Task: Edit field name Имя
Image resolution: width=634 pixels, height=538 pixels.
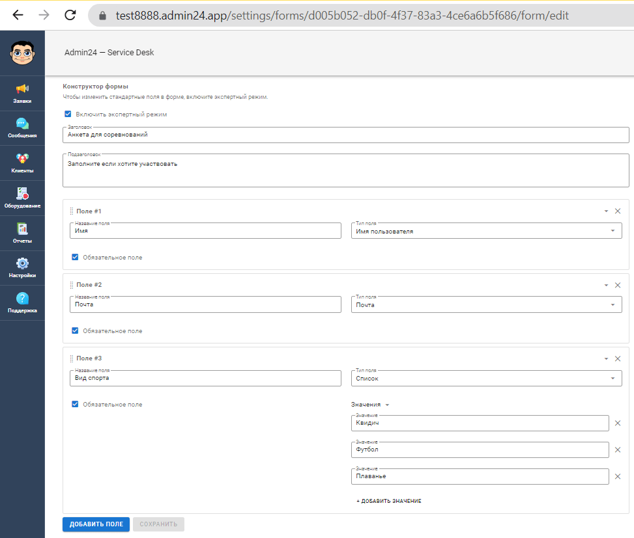Action: (205, 231)
